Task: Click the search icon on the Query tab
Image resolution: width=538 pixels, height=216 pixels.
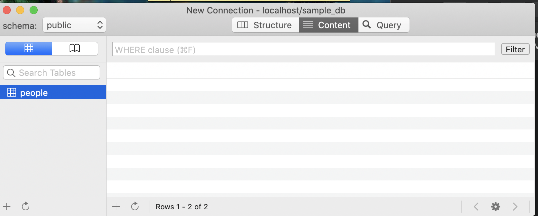Action: [x=367, y=25]
